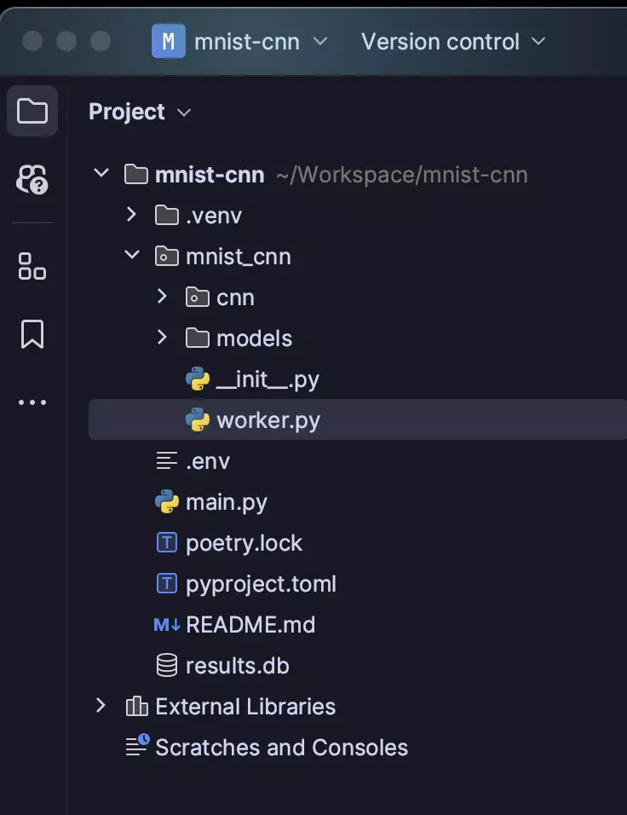Open the Structure tool window icon
The width and height of the screenshot is (627, 815).
32,267
